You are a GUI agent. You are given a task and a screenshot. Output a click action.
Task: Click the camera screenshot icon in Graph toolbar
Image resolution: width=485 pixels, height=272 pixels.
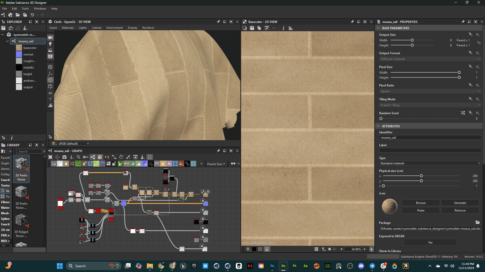pyautogui.click(x=64, y=157)
